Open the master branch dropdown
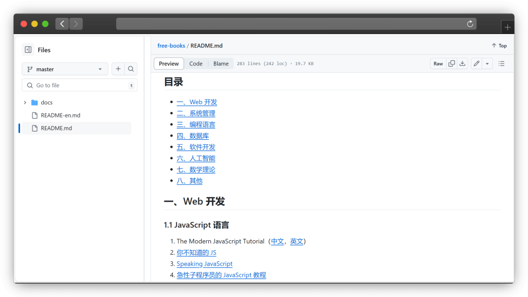528x297 pixels. pyautogui.click(x=65, y=69)
